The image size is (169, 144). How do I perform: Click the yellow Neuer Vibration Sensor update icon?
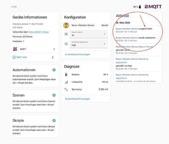(x=66, y=25)
